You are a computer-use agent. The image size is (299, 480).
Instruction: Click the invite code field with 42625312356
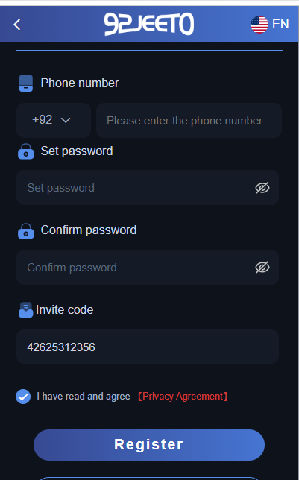148,347
